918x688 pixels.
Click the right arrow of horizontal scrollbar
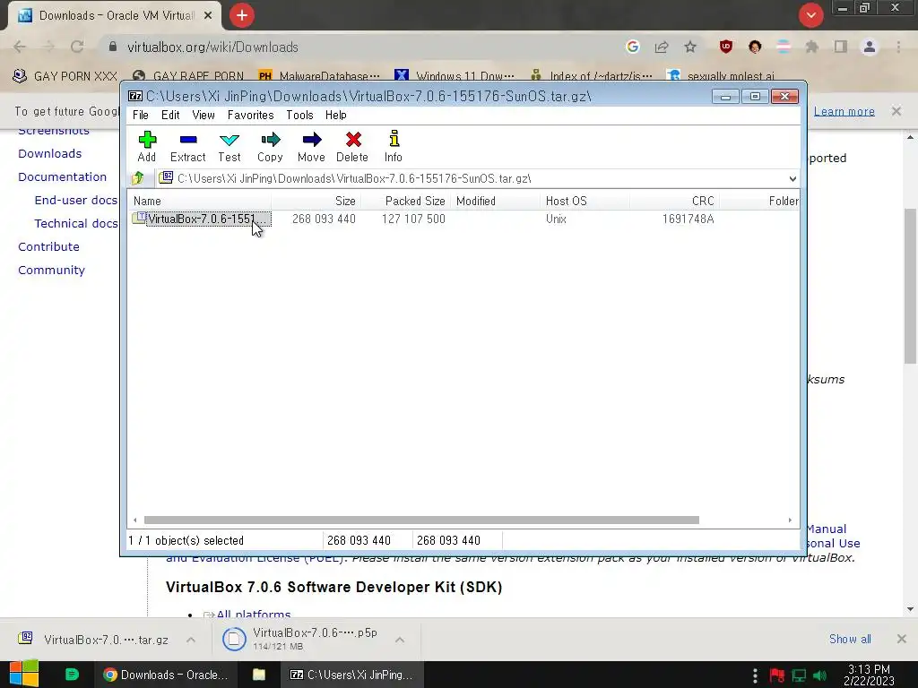790,520
